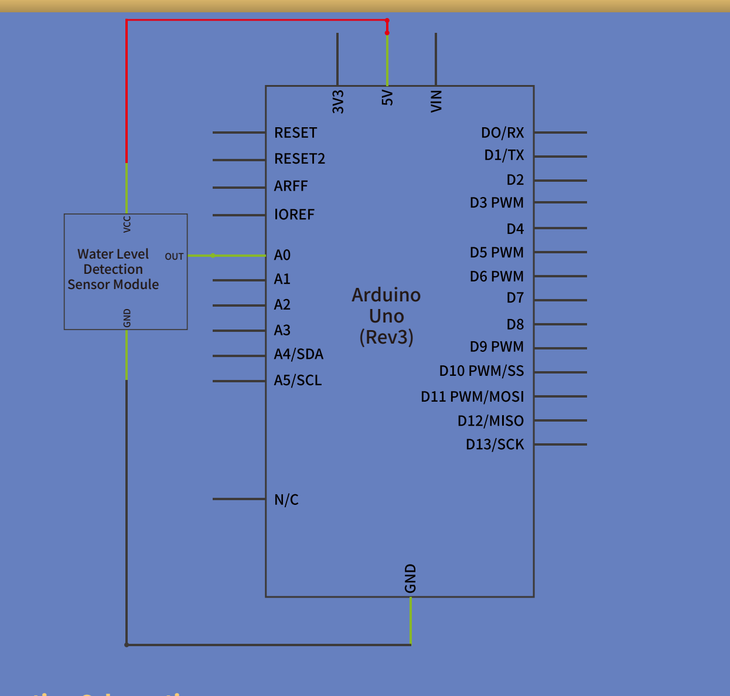Click the A0 analog pin label
Screen dimensions: 730x696
pos(282,255)
